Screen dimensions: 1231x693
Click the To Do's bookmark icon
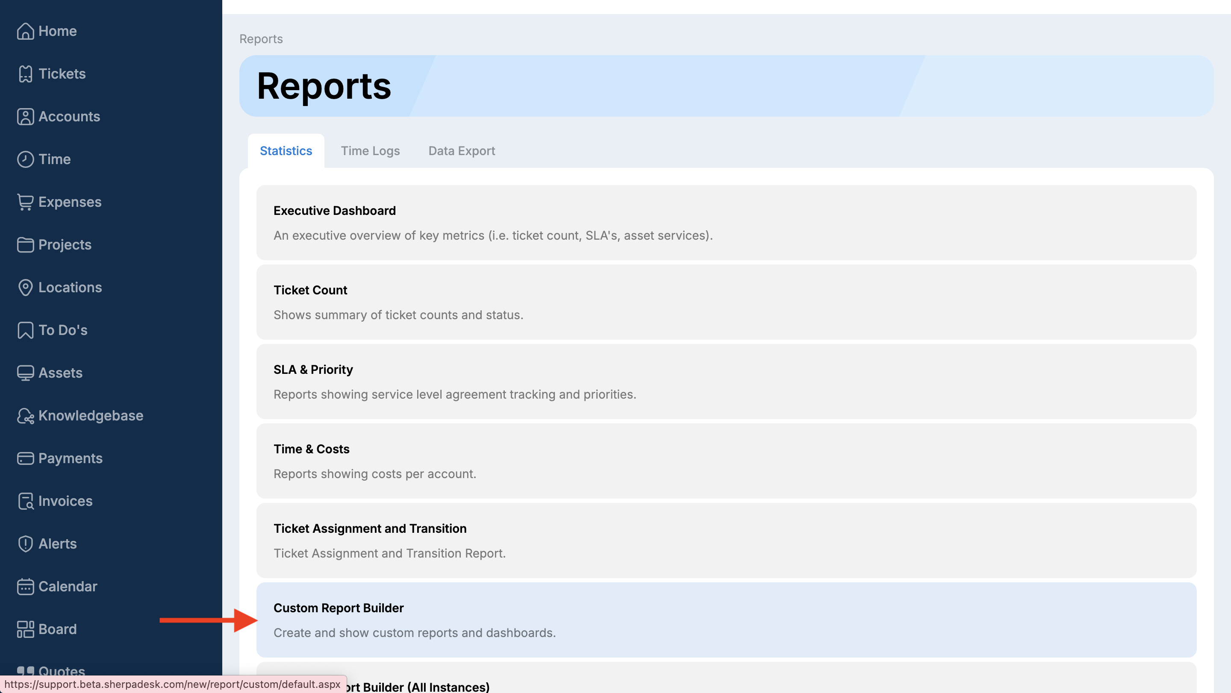point(25,330)
